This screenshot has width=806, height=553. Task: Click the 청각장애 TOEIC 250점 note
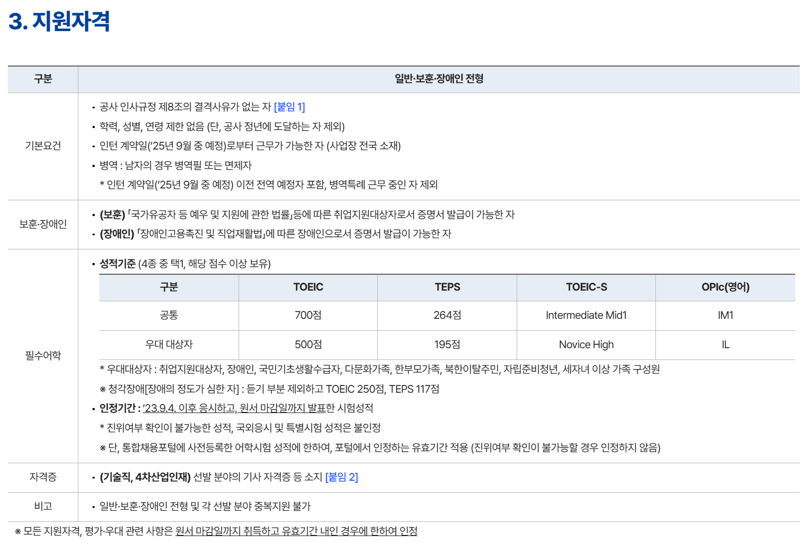pos(270,389)
